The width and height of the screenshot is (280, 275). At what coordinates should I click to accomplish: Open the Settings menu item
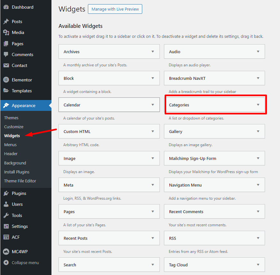click(x=20, y=226)
